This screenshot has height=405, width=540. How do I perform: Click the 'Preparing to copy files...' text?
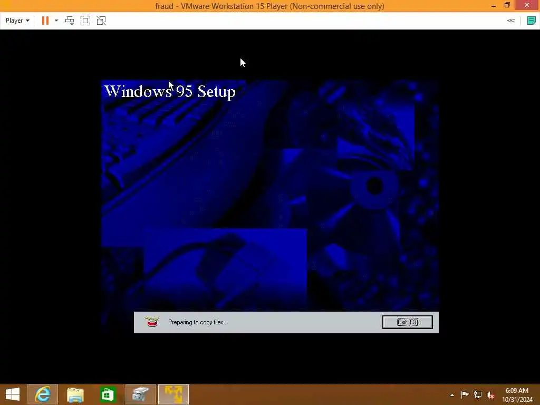(198, 322)
